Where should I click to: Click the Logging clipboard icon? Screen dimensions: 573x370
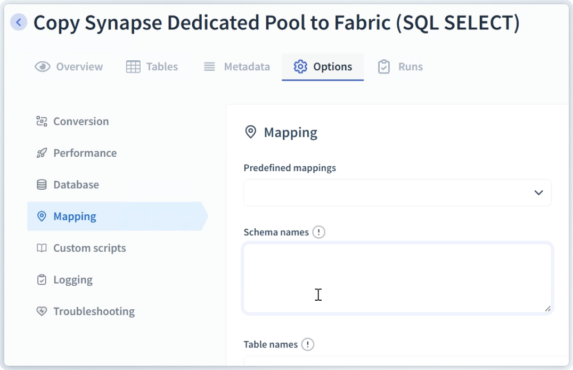pyautogui.click(x=42, y=279)
